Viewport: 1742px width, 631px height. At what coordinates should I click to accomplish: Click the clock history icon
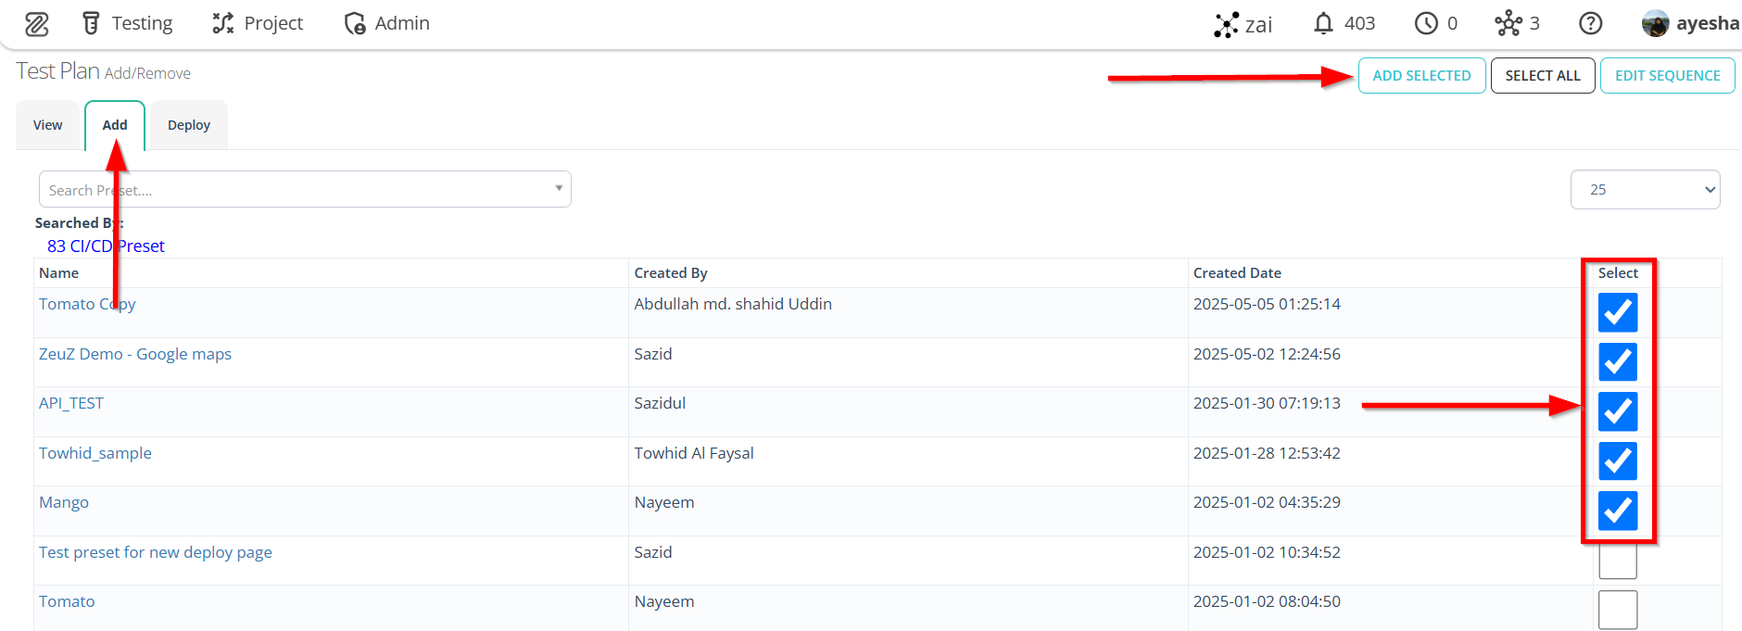pos(1426,23)
